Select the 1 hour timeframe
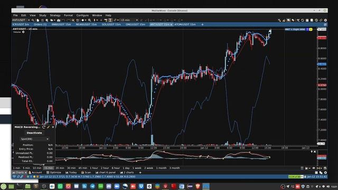 coord(94,168)
